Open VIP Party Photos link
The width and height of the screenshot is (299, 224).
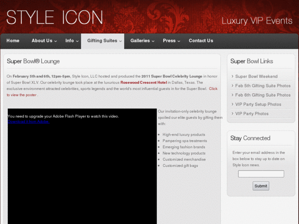[x=252, y=114]
